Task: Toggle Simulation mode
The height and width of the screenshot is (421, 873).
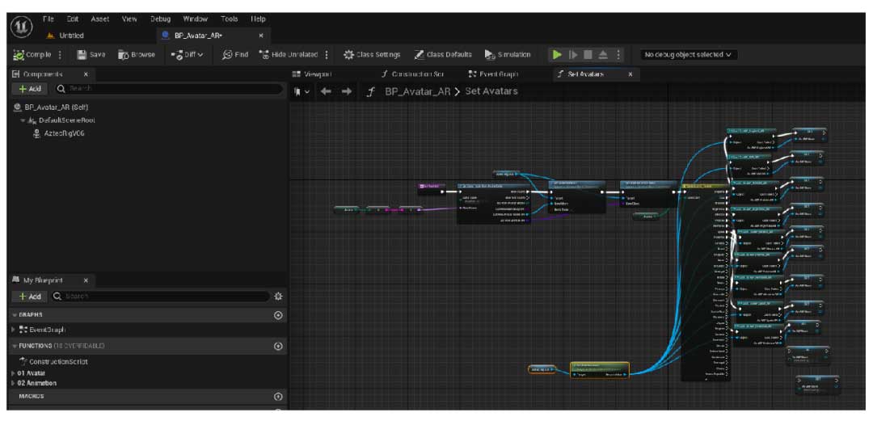Action: pyautogui.click(x=508, y=55)
